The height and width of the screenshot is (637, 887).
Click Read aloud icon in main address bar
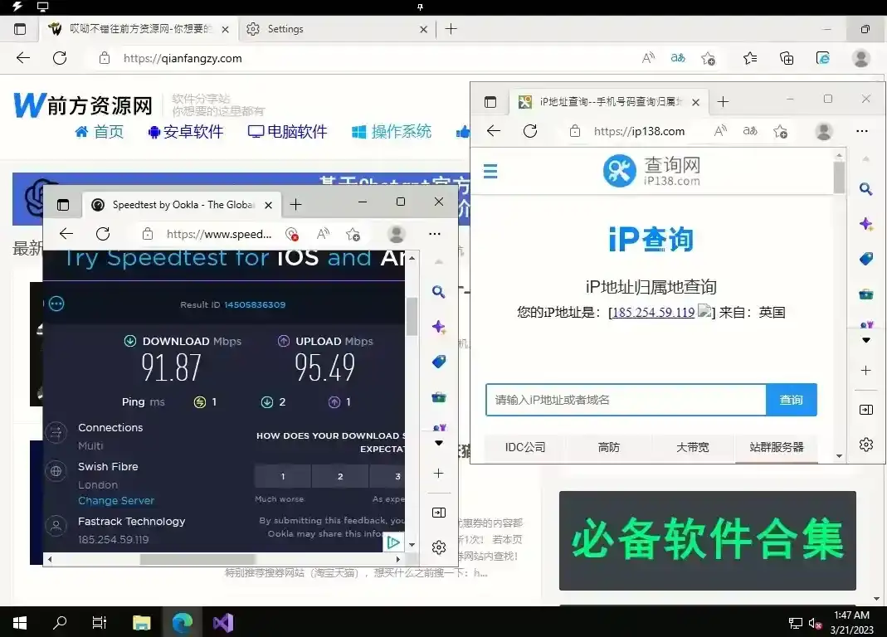coord(648,58)
